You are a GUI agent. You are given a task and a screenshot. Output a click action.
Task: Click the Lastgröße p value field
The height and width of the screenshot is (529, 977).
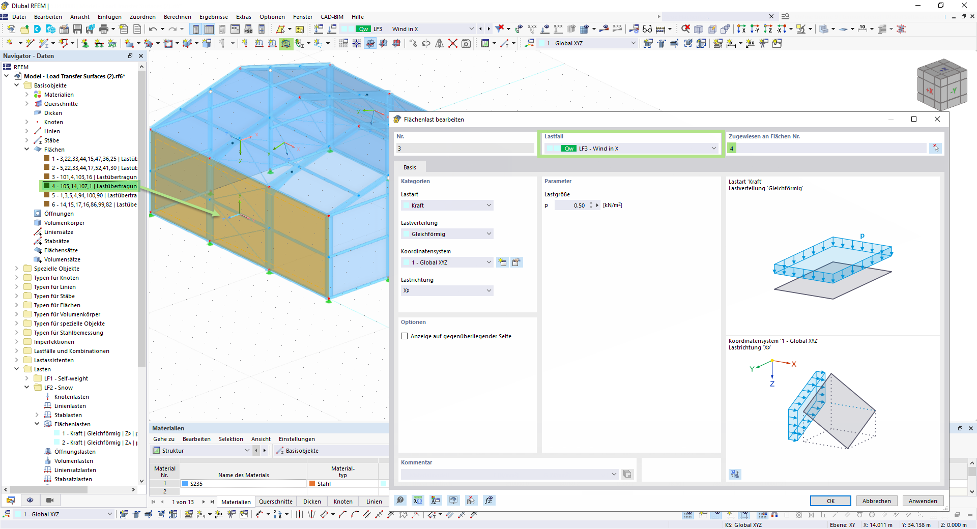(x=571, y=205)
